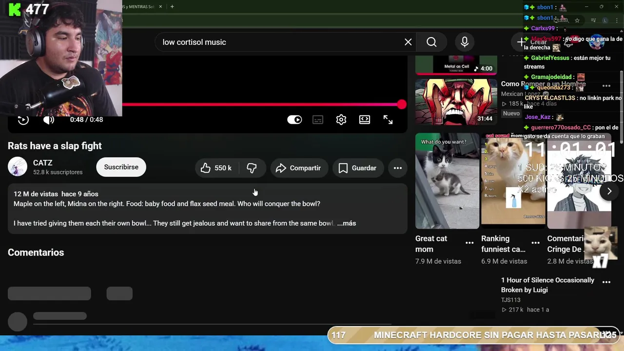Click the magnifier search button

point(431,42)
